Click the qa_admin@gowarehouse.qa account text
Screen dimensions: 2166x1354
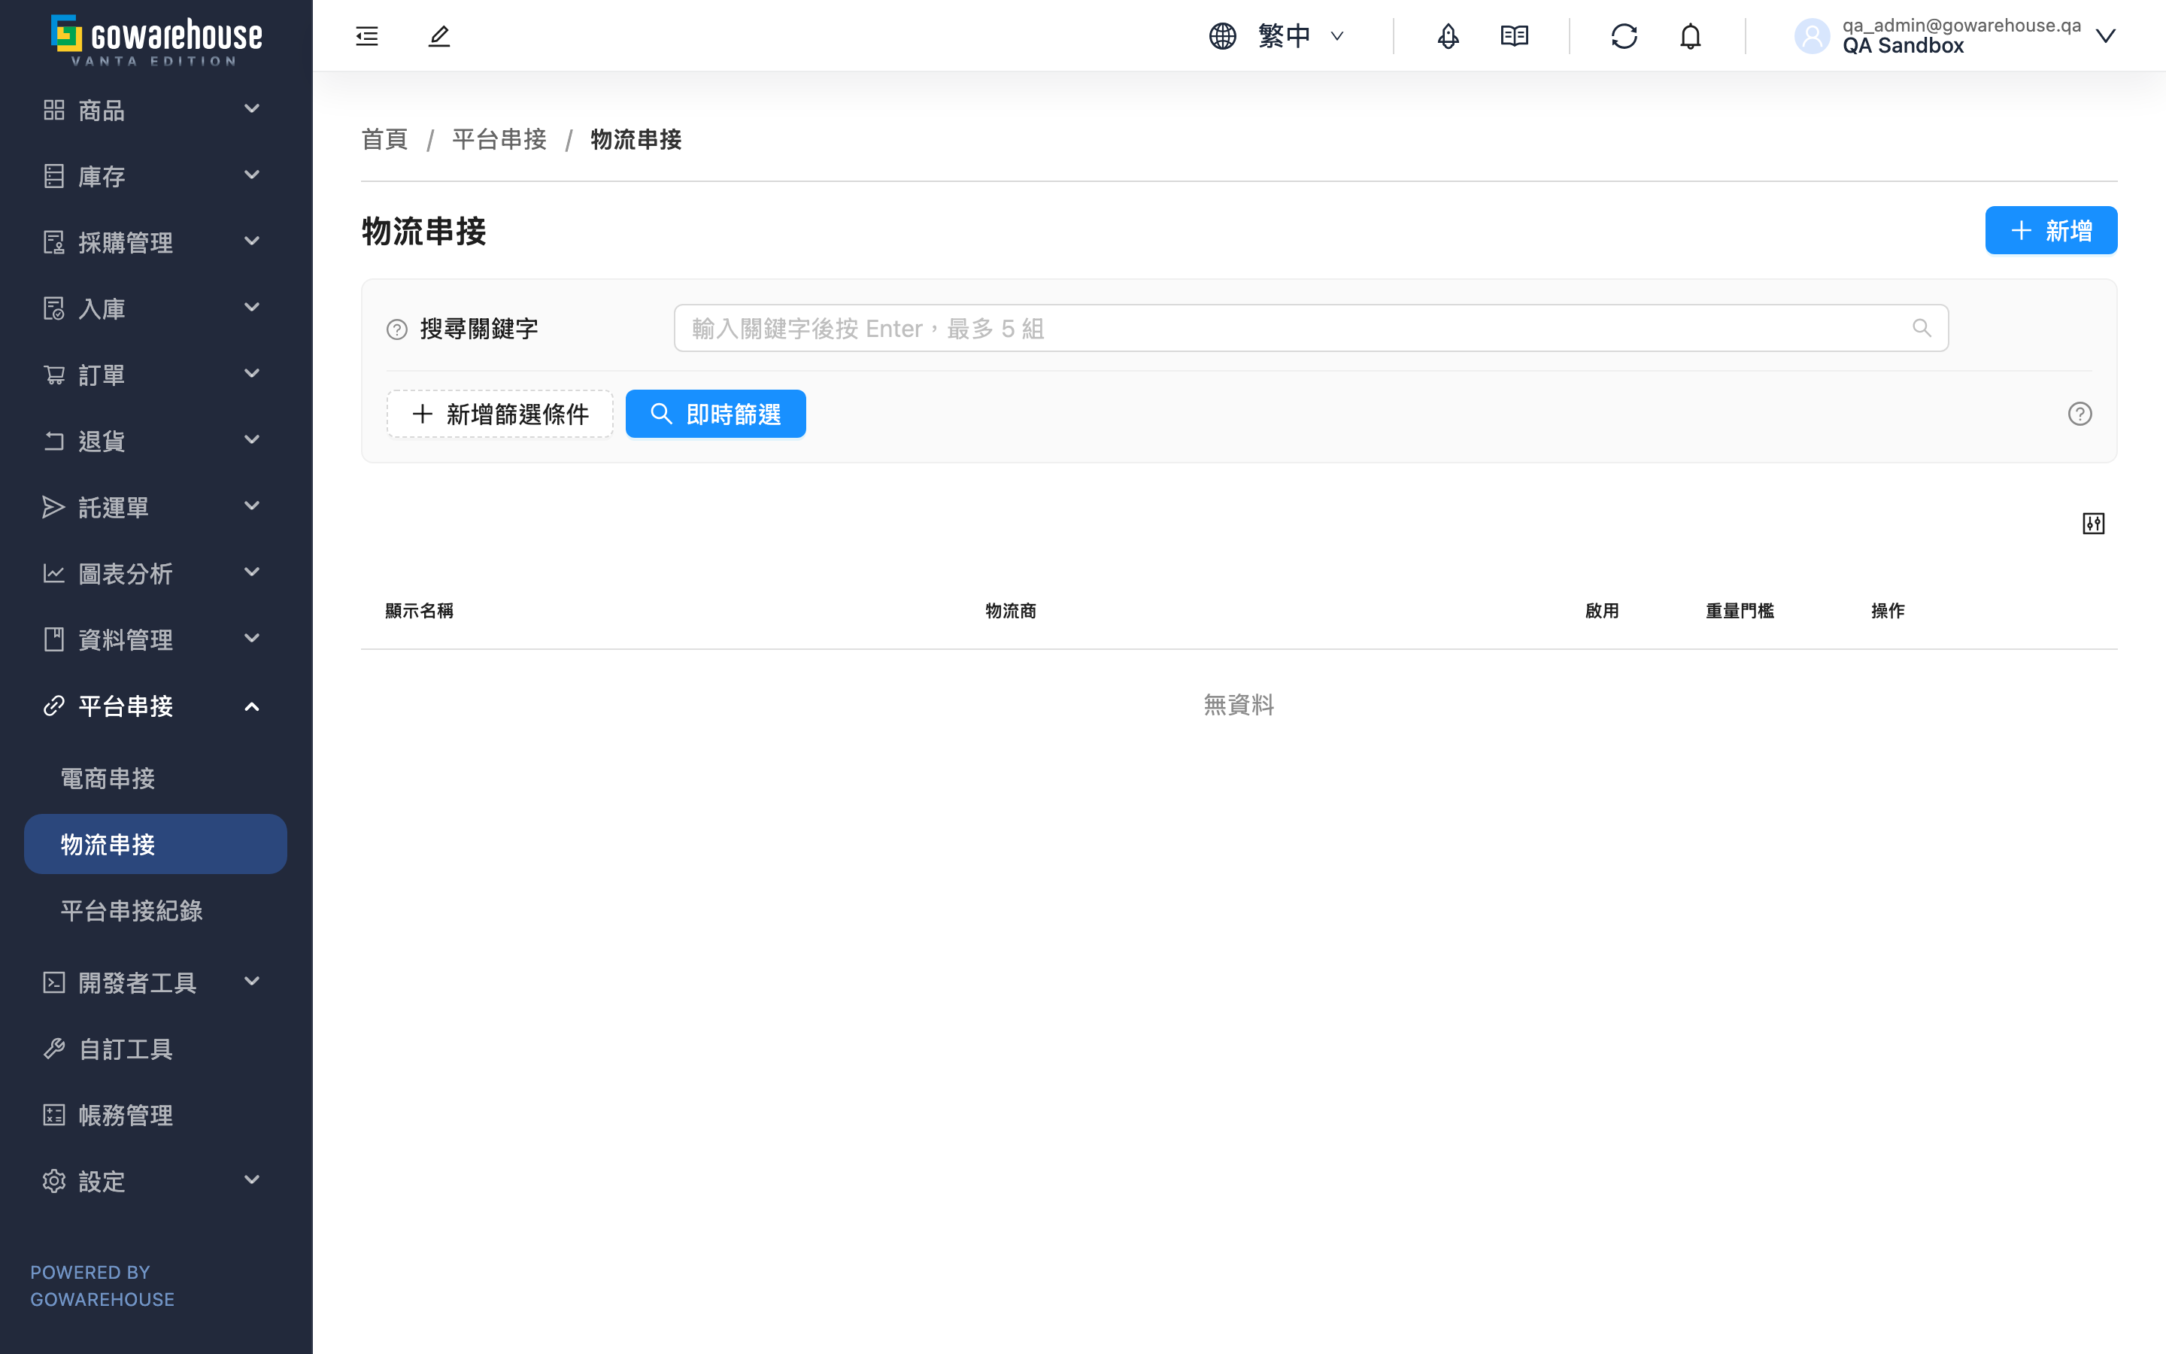1961,25
